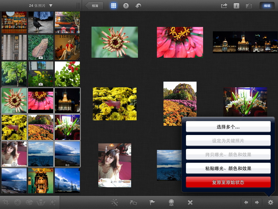278x209 pixels.
Task: Select the Color adjustment palette icon
Action: point(29,202)
